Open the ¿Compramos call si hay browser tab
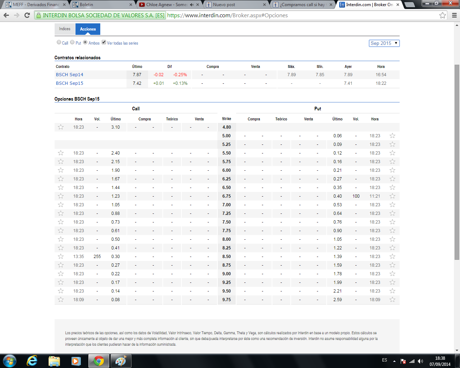460x368 pixels. click(303, 5)
